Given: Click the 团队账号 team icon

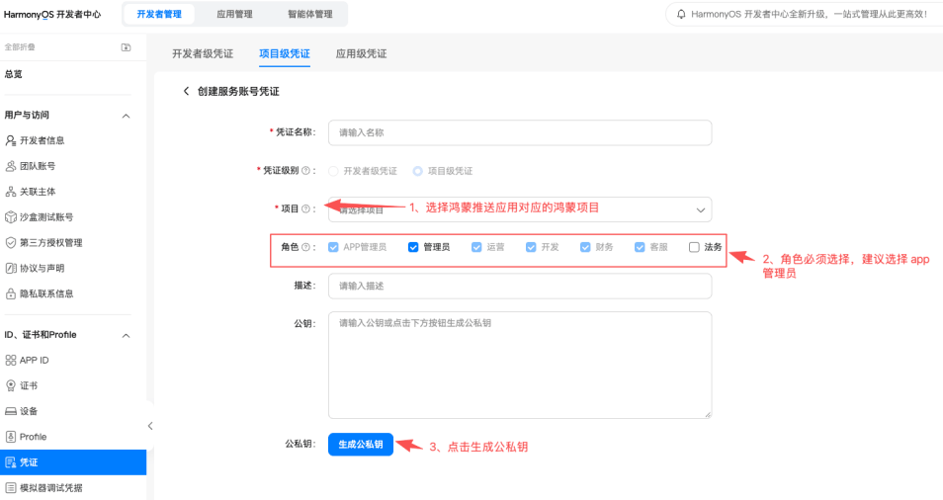Looking at the screenshot, I should pyautogui.click(x=10, y=166).
